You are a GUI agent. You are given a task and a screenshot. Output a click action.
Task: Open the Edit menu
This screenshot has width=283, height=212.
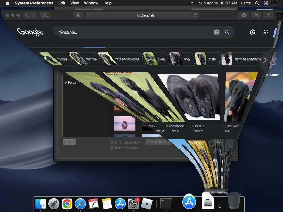coord(62,3)
